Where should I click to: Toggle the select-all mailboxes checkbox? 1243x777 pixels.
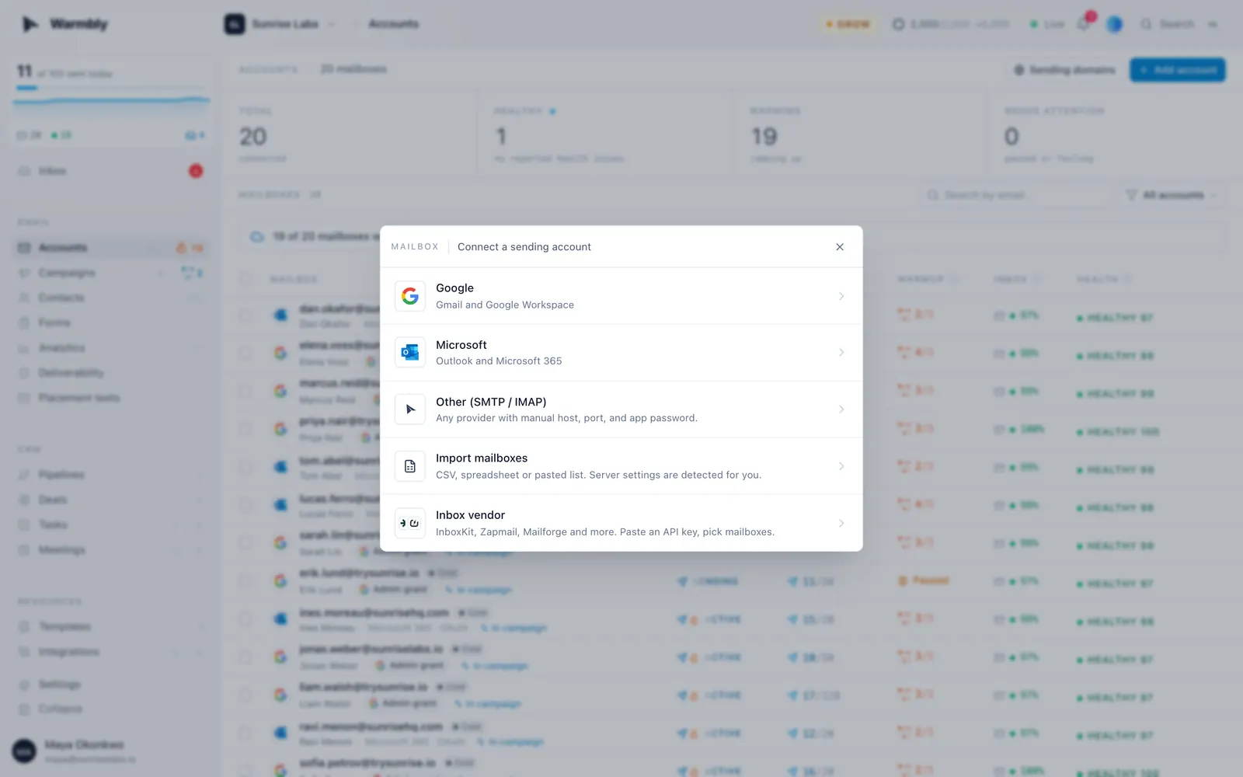(x=245, y=278)
